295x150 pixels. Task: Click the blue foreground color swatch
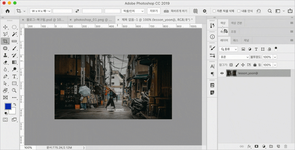click(x=8, y=106)
